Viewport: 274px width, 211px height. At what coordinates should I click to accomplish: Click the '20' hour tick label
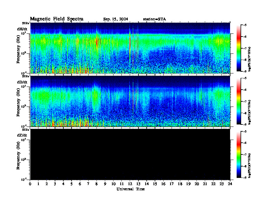(x=197, y=184)
